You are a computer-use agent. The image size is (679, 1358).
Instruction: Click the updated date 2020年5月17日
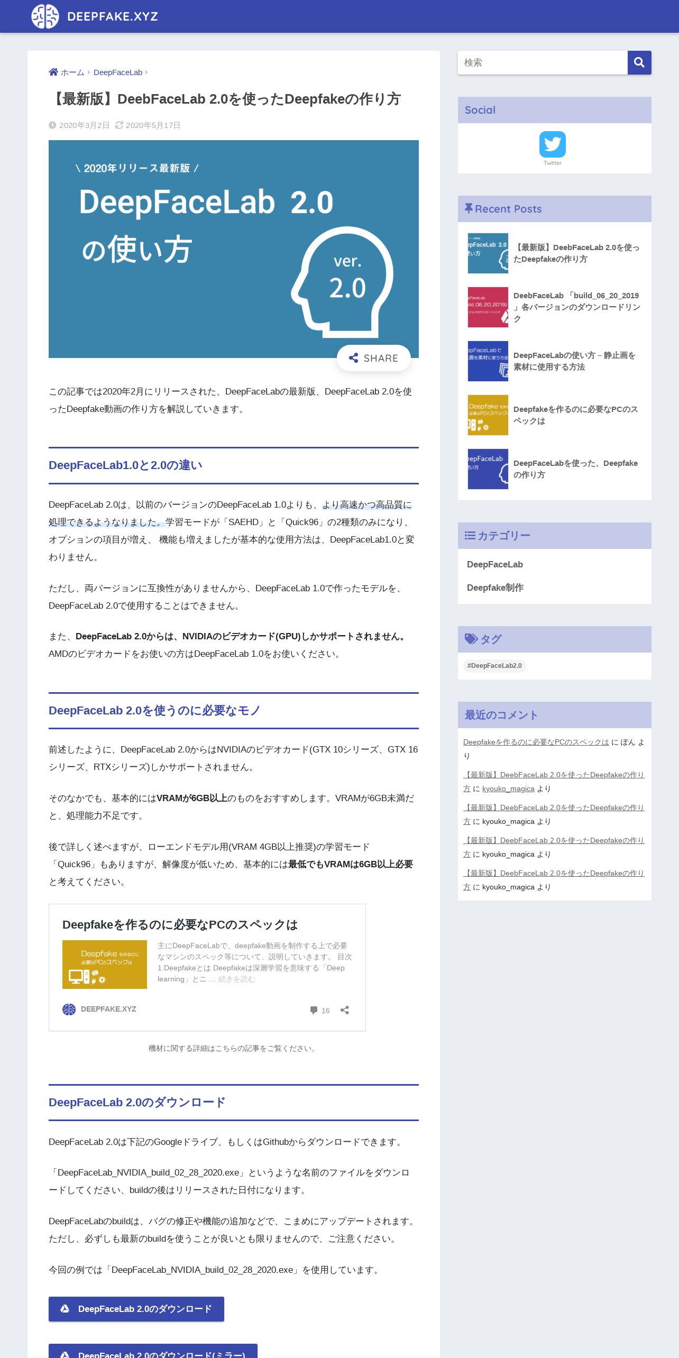pyautogui.click(x=153, y=125)
